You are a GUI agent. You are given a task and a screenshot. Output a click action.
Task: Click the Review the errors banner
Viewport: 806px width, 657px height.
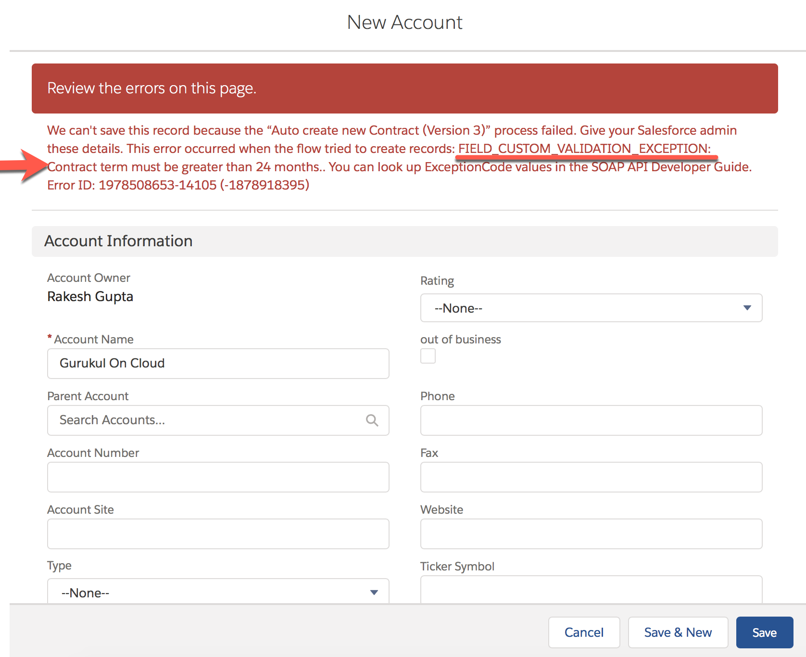[x=404, y=88]
